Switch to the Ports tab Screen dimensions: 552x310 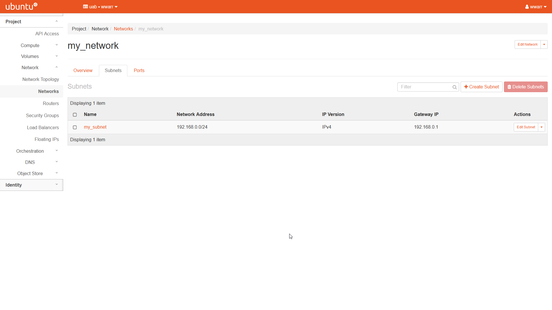point(139,70)
